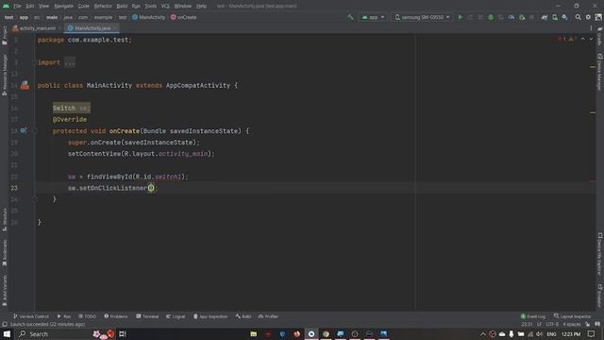Open the App Inspection tool window
The image size is (604, 340).
[x=210, y=316]
